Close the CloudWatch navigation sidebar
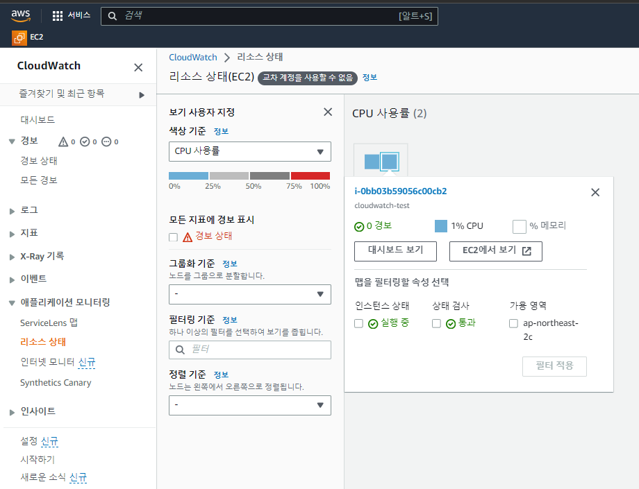Image resolution: width=639 pixels, height=489 pixels. click(x=138, y=67)
